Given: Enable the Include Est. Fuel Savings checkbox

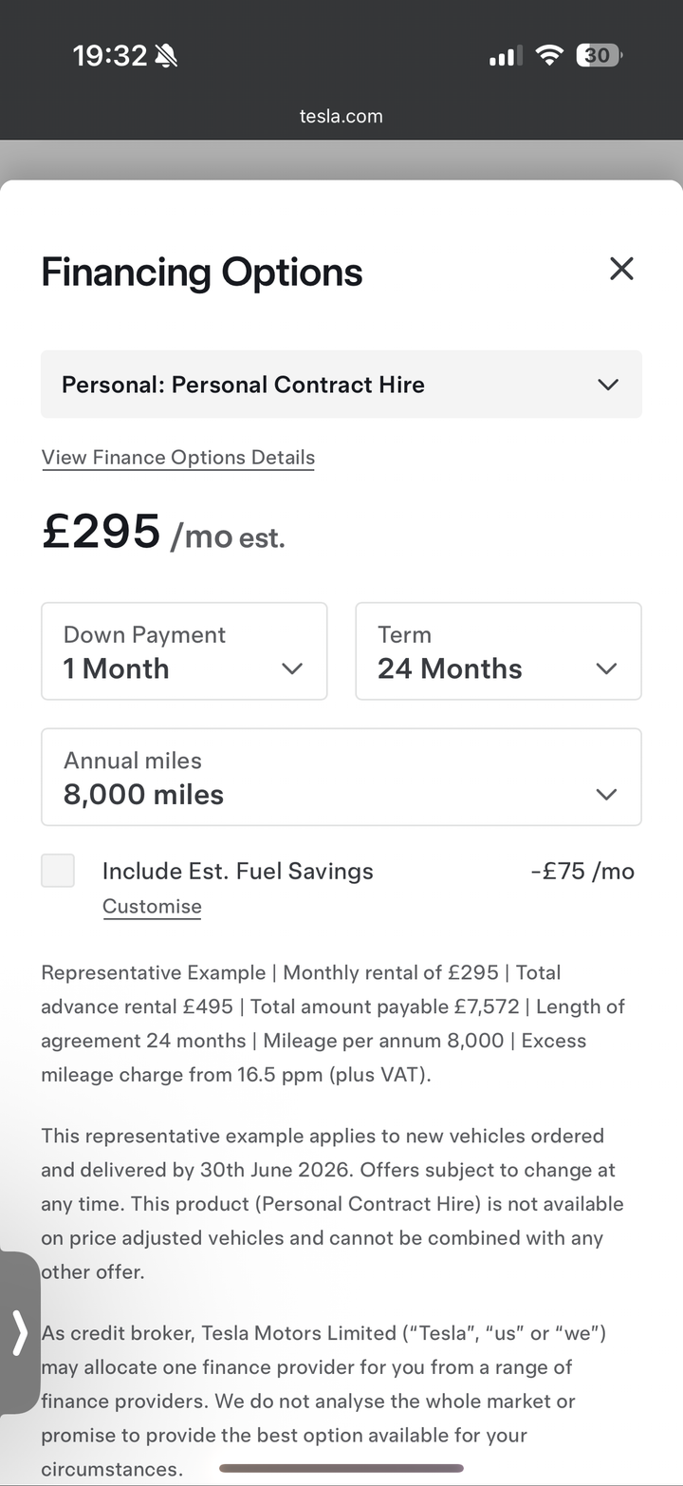Looking at the screenshot, I should [x=58, y=871].
